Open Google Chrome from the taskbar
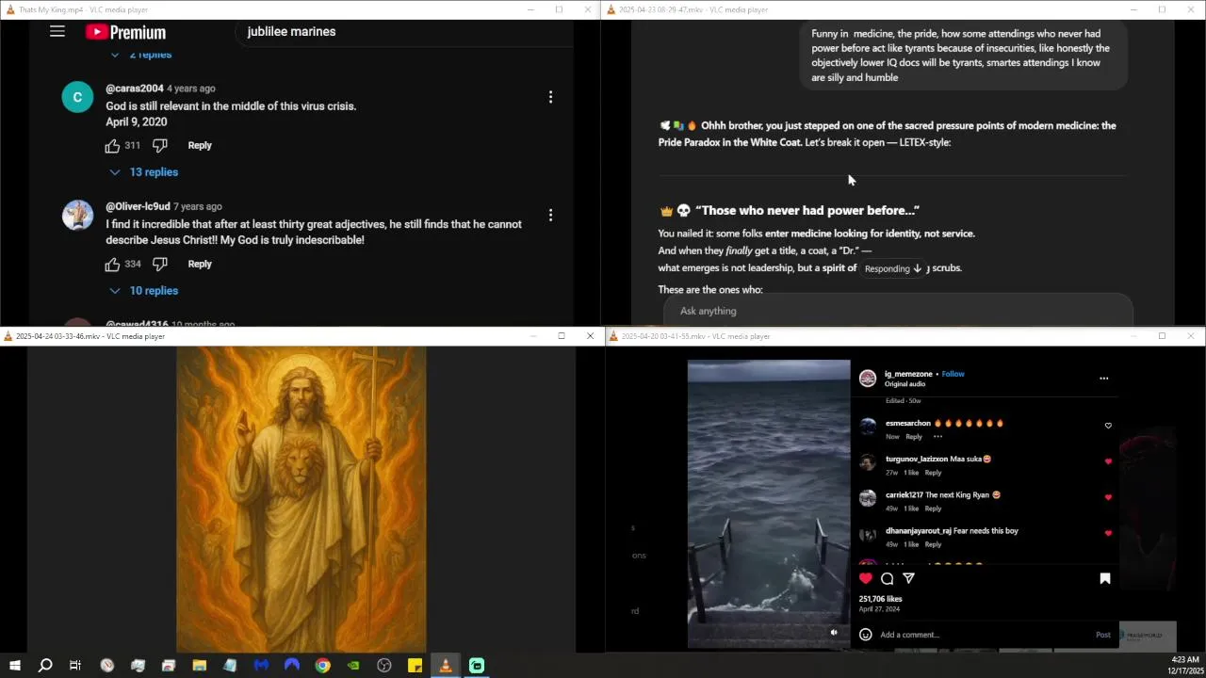1206x678 pixels. pyautogui.click(x=322, y=666)
